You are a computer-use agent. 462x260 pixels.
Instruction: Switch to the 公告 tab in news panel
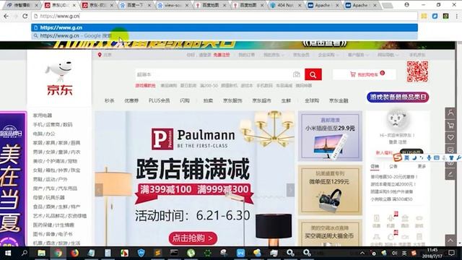[x=393, y=167]
